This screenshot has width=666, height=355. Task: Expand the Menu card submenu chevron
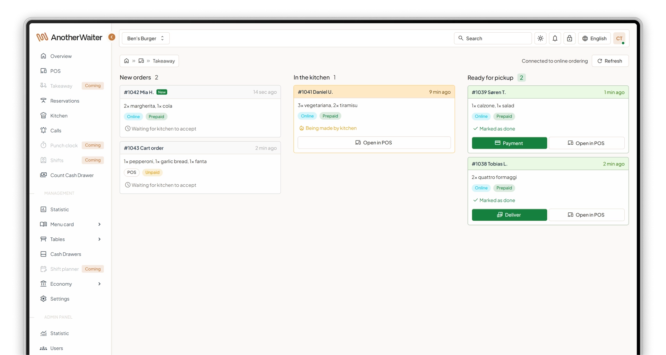[100, 225]
